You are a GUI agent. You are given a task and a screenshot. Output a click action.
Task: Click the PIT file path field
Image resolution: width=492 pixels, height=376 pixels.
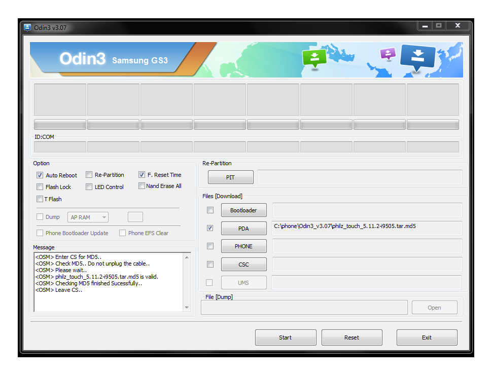[360, 177]
